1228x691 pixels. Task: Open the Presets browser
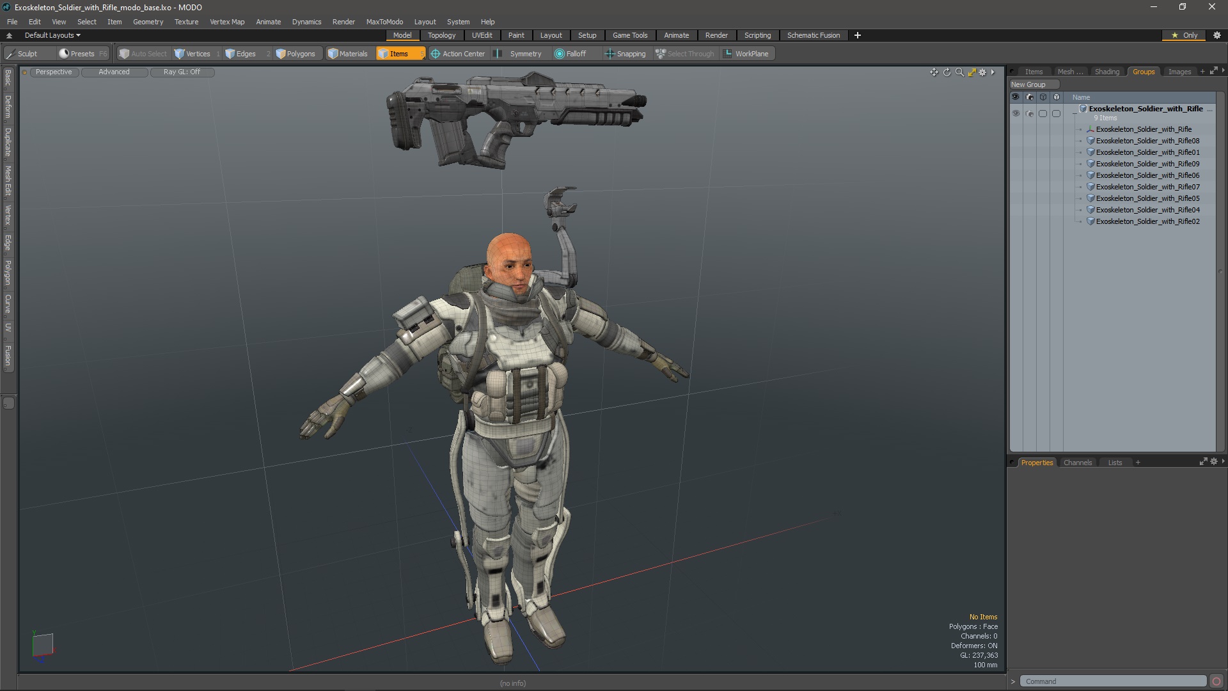pyautogui.click(x=83, y=54)
